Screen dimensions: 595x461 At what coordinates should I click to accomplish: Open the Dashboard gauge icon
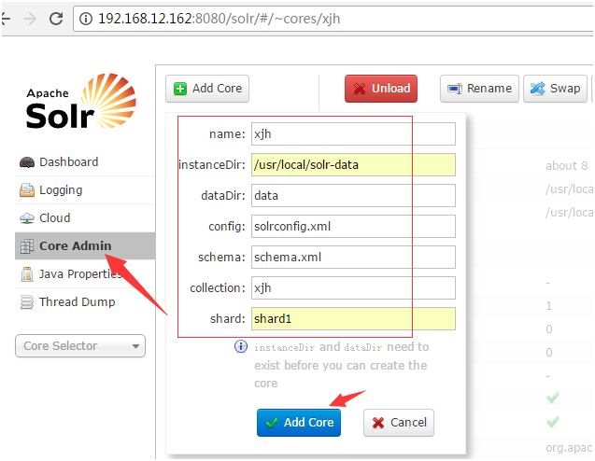pos(26,162)
